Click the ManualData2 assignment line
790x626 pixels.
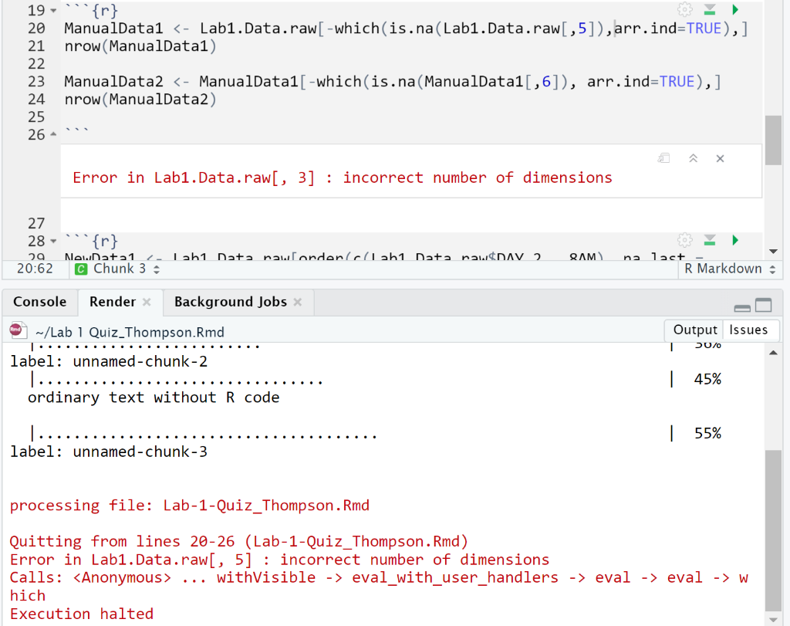tap(393, 82)
